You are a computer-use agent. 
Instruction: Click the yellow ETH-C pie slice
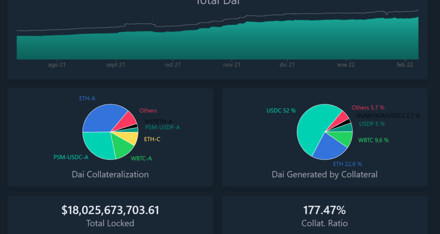132,138
